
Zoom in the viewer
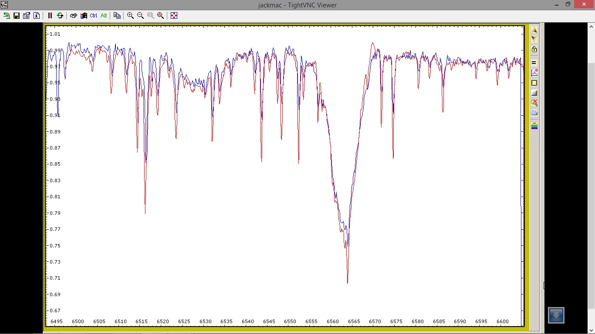tap(130, 15)
